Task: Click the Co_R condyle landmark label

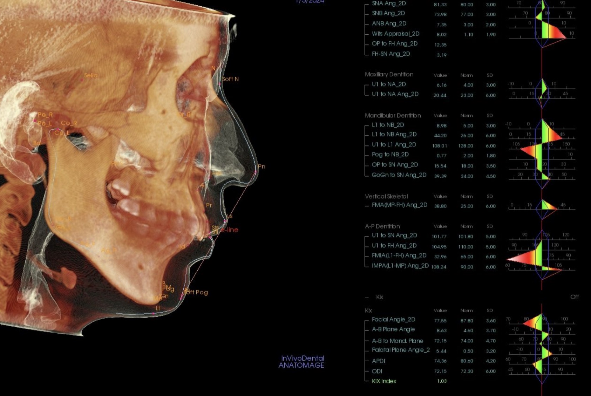Action: pos(69,123)
